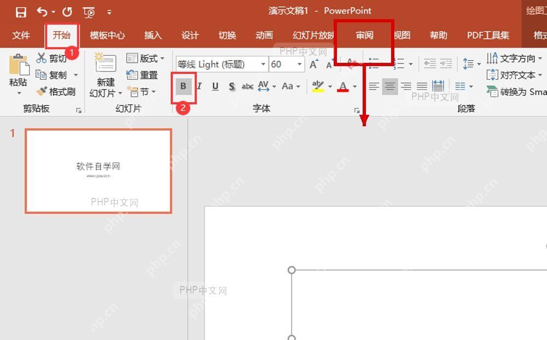Click the font size field showing 60

[x=282, y=64]
